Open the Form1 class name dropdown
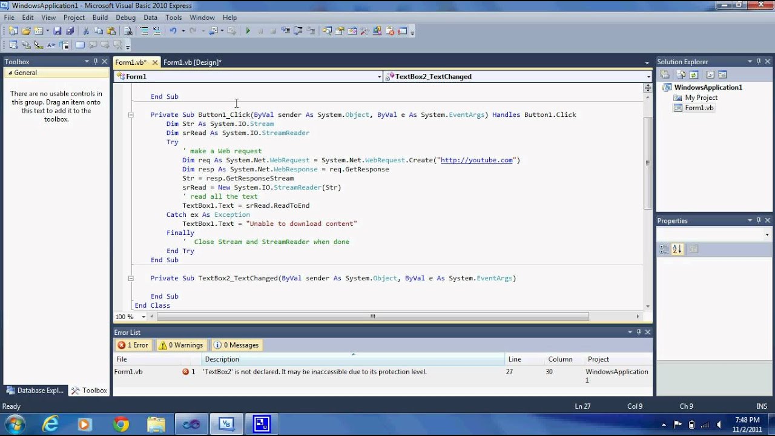The image size is (775, 436). coord(380,76)
